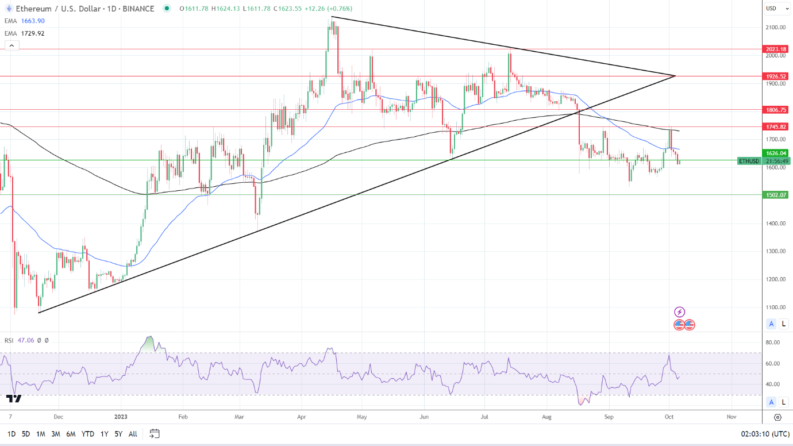This screenshot has width=793, height=446.
Task: Click the 21:56:49 candle countdown label
Action: tap(775, 162)
